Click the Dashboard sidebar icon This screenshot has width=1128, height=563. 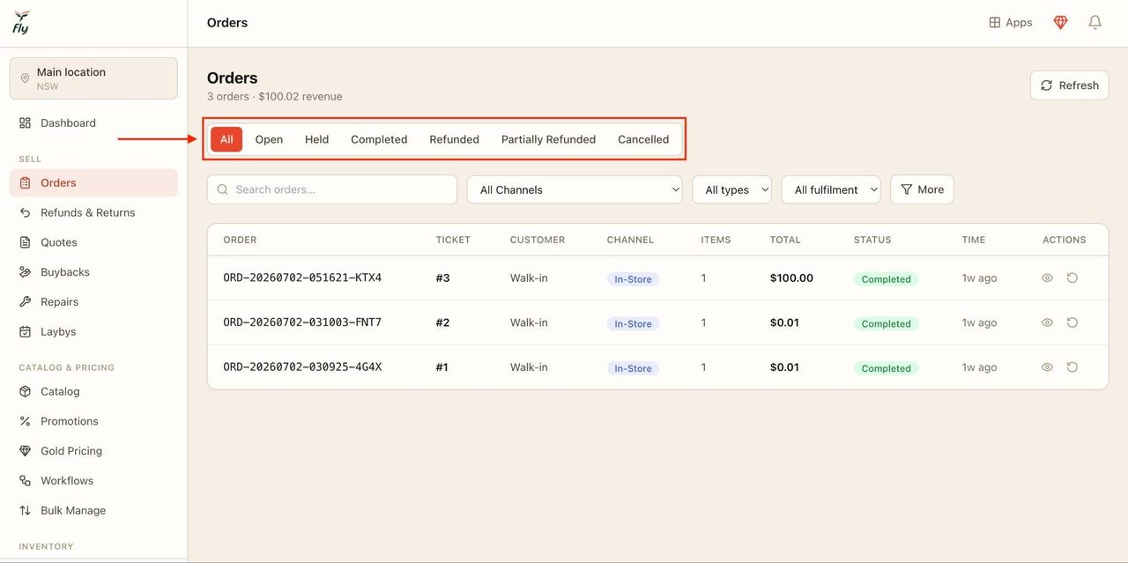click(x=25, y=123)
